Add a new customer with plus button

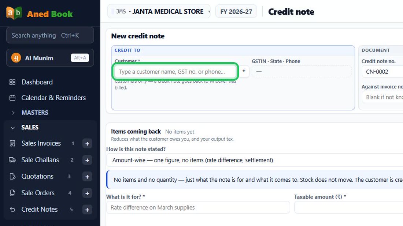point(244,71)
